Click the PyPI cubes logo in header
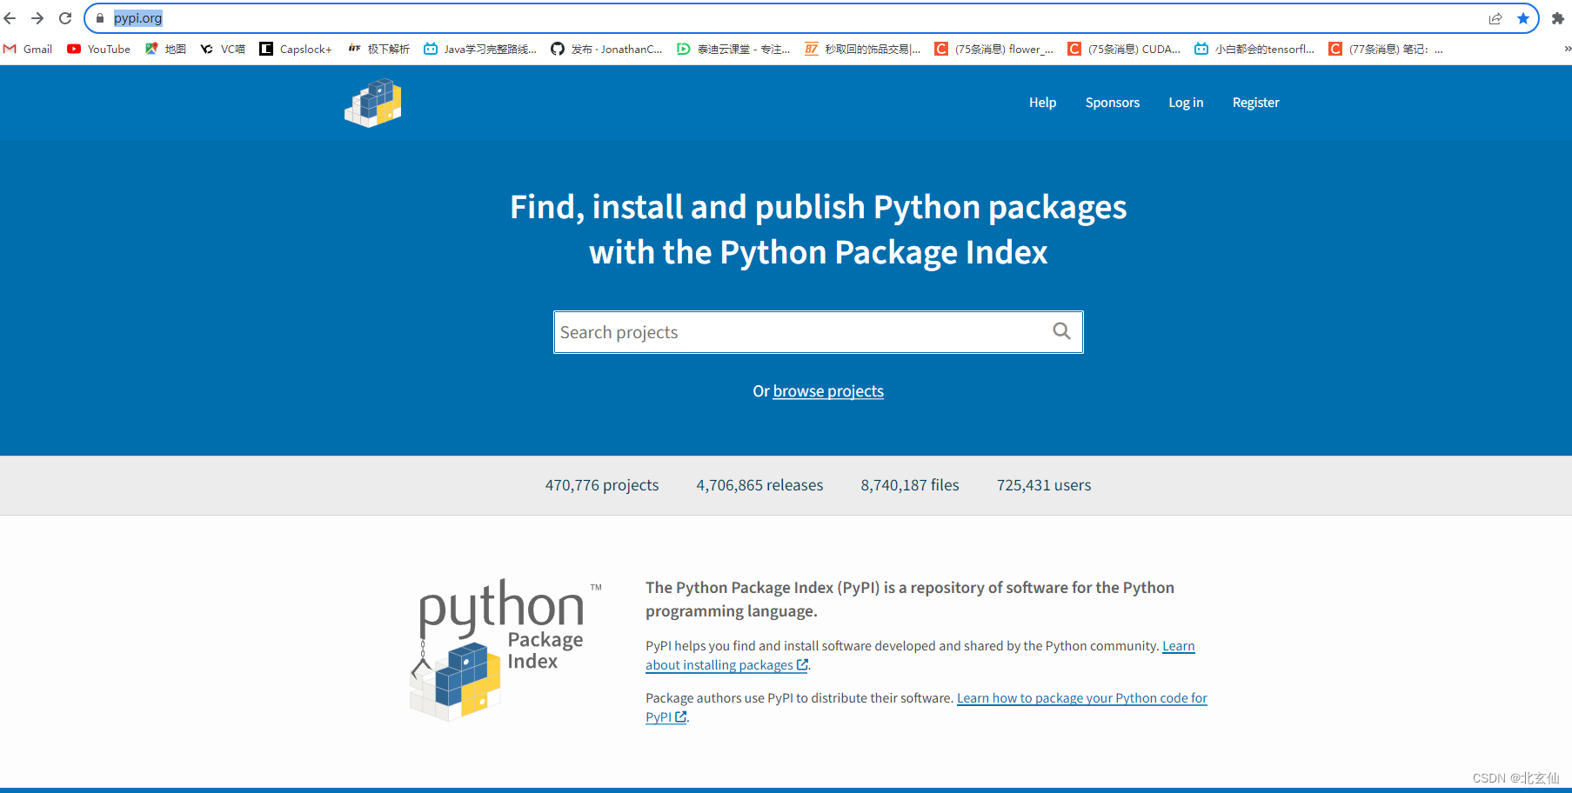The width and height of the screenshot is (1572, 793). [373, 103]
